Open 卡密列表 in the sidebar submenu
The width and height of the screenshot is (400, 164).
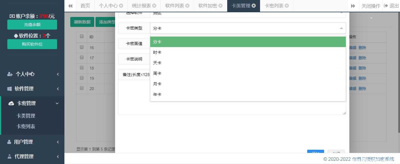pos(26,126)
